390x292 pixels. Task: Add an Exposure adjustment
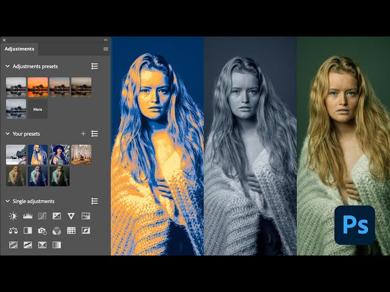point(57,216)
